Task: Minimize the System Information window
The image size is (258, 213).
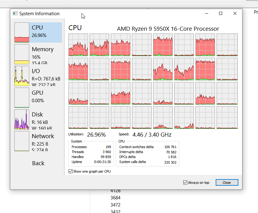Action: point(207,13)
